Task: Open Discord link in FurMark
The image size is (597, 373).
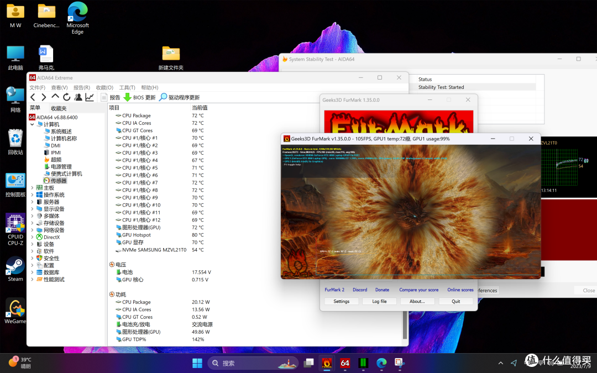Action: coord(360,290)
